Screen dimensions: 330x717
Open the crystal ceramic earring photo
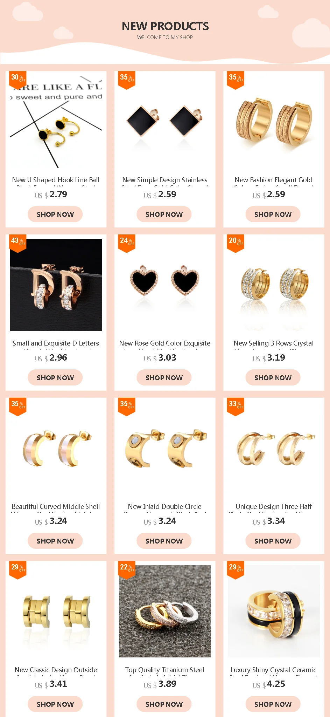(274, 611)
